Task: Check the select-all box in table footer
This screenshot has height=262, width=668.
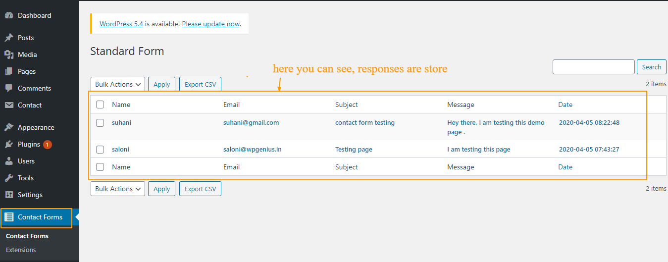Action: tap(100, 167)
